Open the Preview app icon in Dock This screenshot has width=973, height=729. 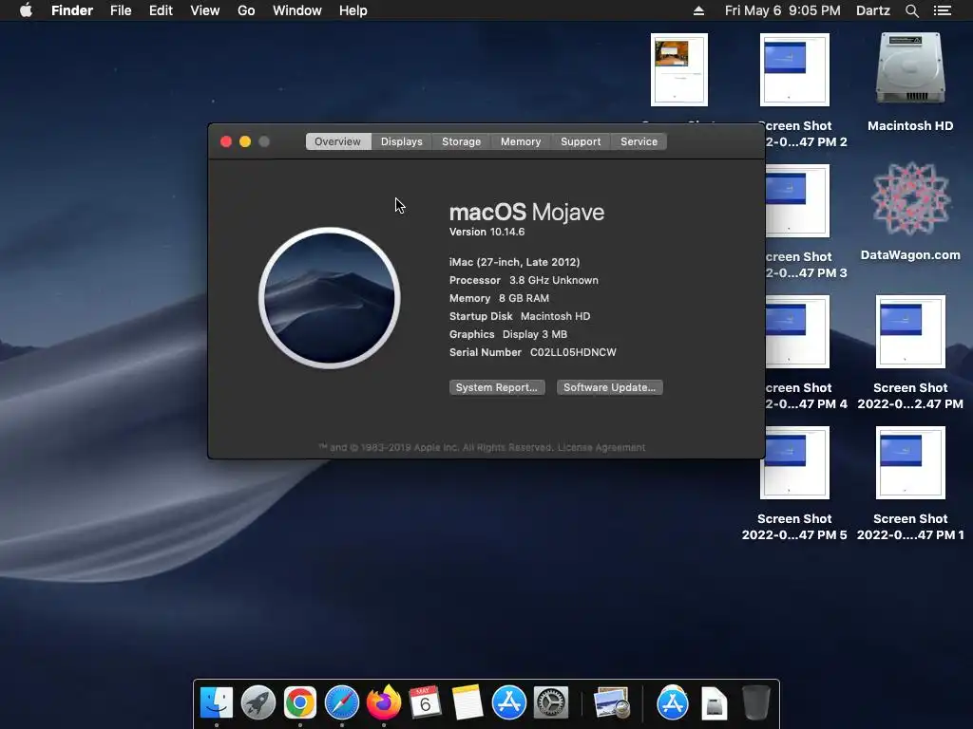(612, 703)
